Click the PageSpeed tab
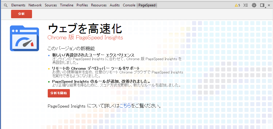Screen dimensions: 273x129 pyautogui.click(x=147, y=5)
